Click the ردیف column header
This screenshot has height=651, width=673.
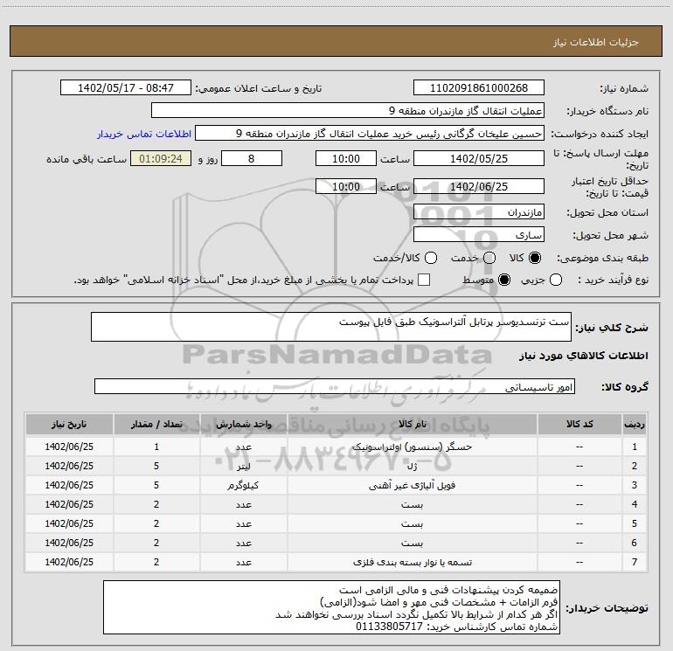635,424
